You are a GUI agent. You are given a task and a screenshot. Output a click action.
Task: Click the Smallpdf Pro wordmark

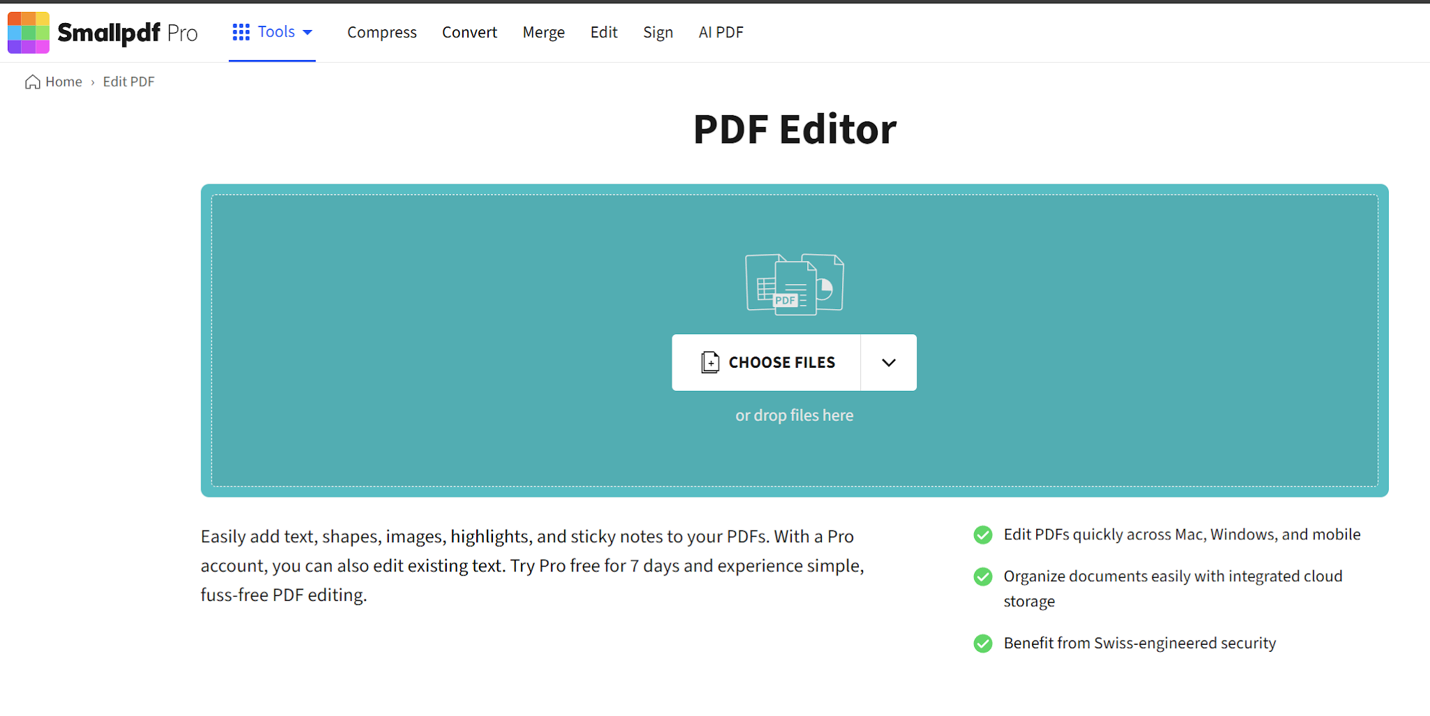[x=128, y=32]
